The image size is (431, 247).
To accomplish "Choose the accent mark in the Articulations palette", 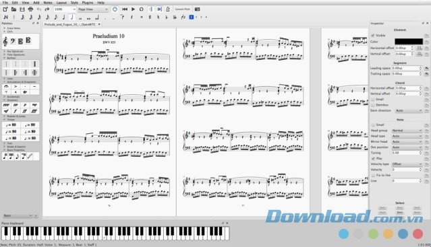I will click(16, 87).
